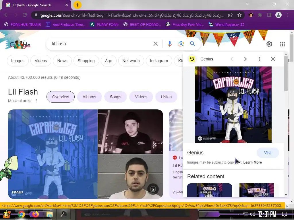Open first Related content thumbnail
Screen dimensions: 294x220
(x=209, y=190)
